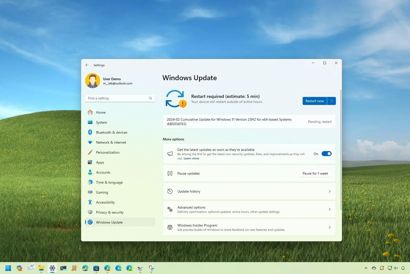Select Windows Update in the sidebar
410x274 pixels.
[120, 222]
